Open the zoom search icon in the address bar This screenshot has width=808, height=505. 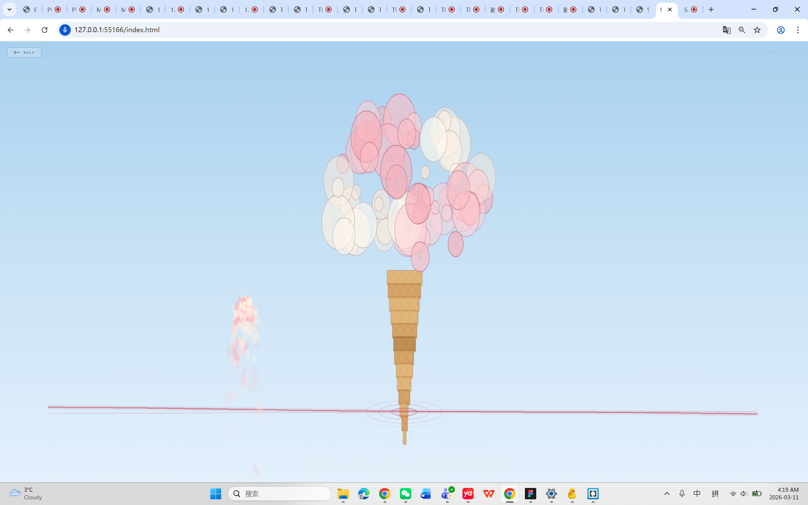pos(742,30)
